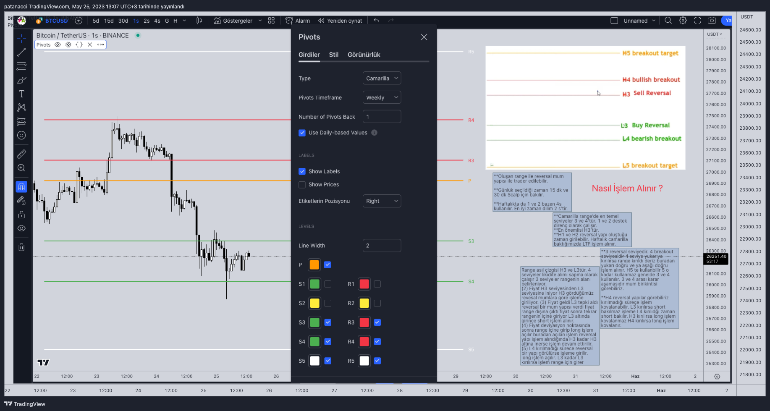The height and width of the screenshot is (411, 770).
Task: Disable the S5 level checkbox
Action: 327,361
